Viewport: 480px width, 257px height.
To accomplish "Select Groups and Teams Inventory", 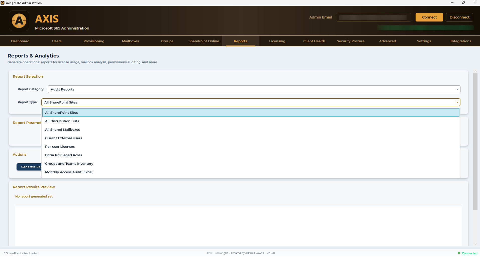I will coord(251,163).
